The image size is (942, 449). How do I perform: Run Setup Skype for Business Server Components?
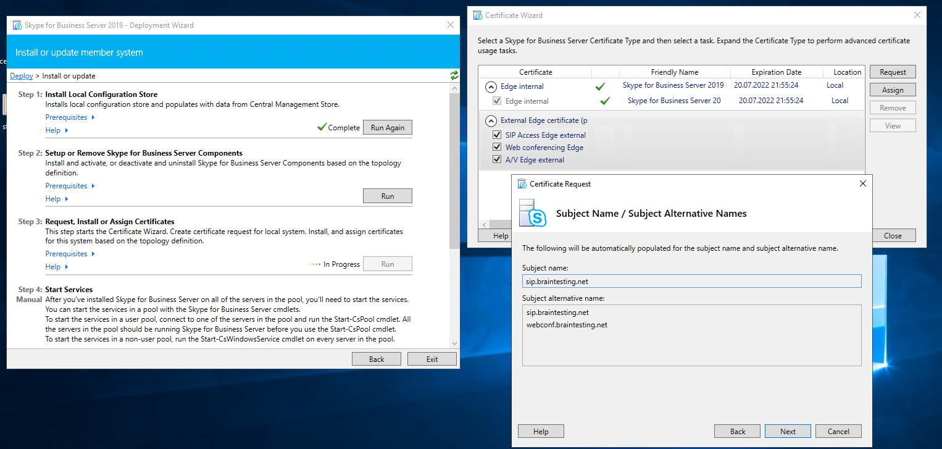[x=387, y=196]
